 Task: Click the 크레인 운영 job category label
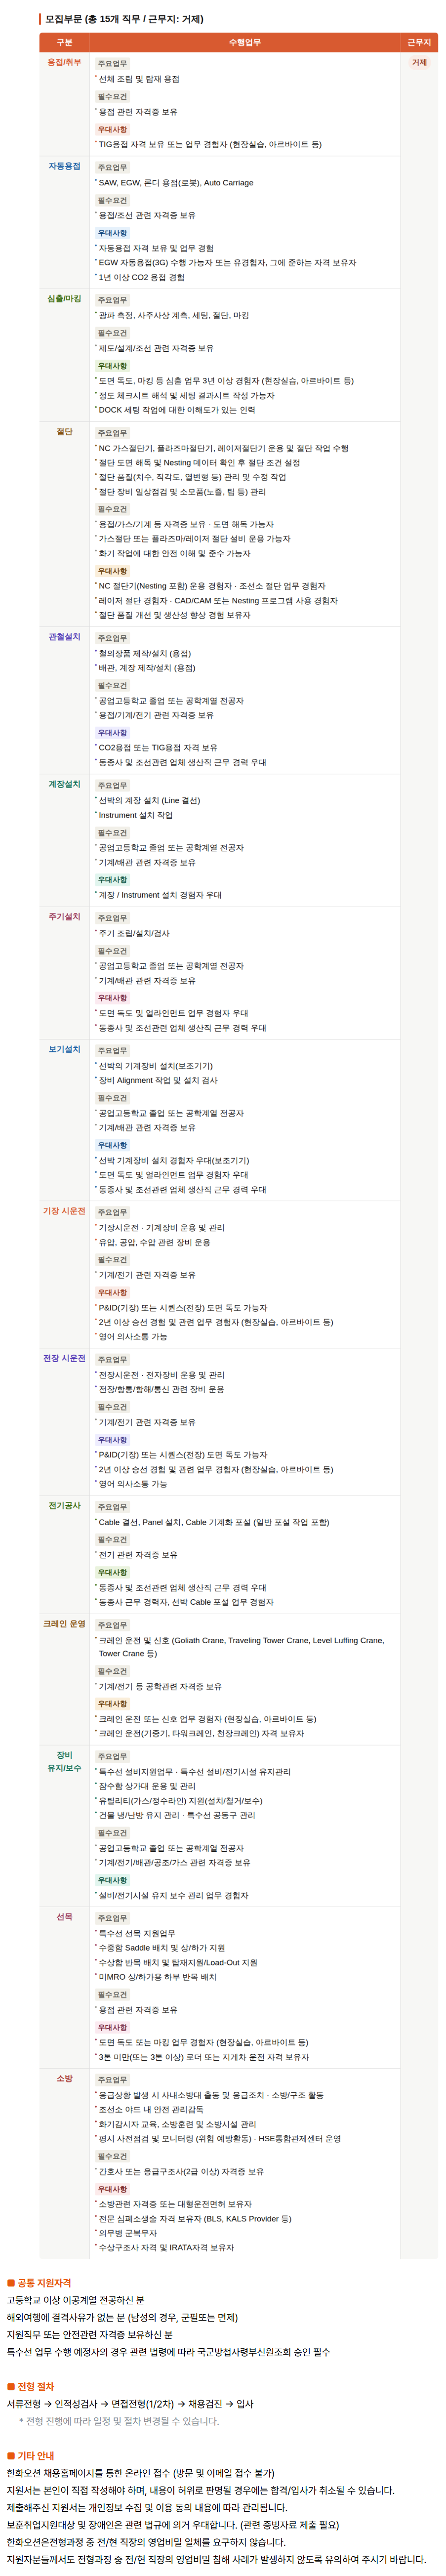point(64,1624)
